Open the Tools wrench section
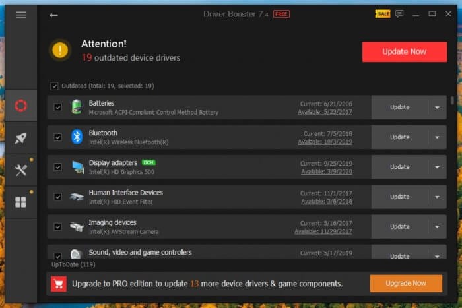 coord(21,170)
